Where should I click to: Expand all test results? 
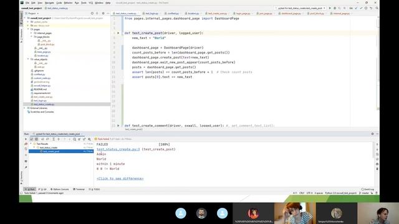pos(54,139)
